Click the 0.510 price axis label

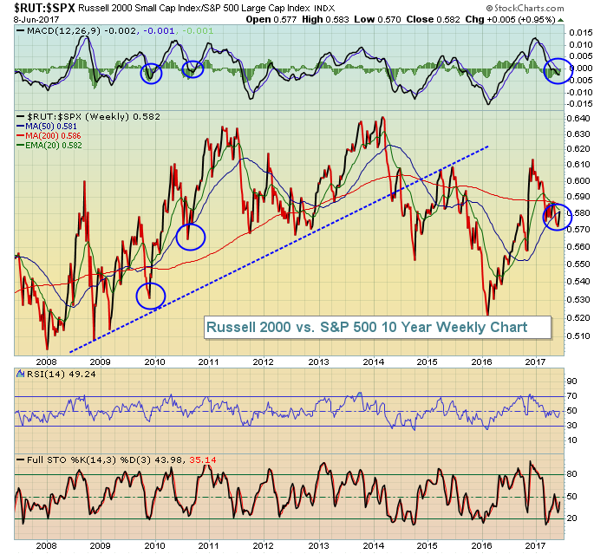pos(578,336)
